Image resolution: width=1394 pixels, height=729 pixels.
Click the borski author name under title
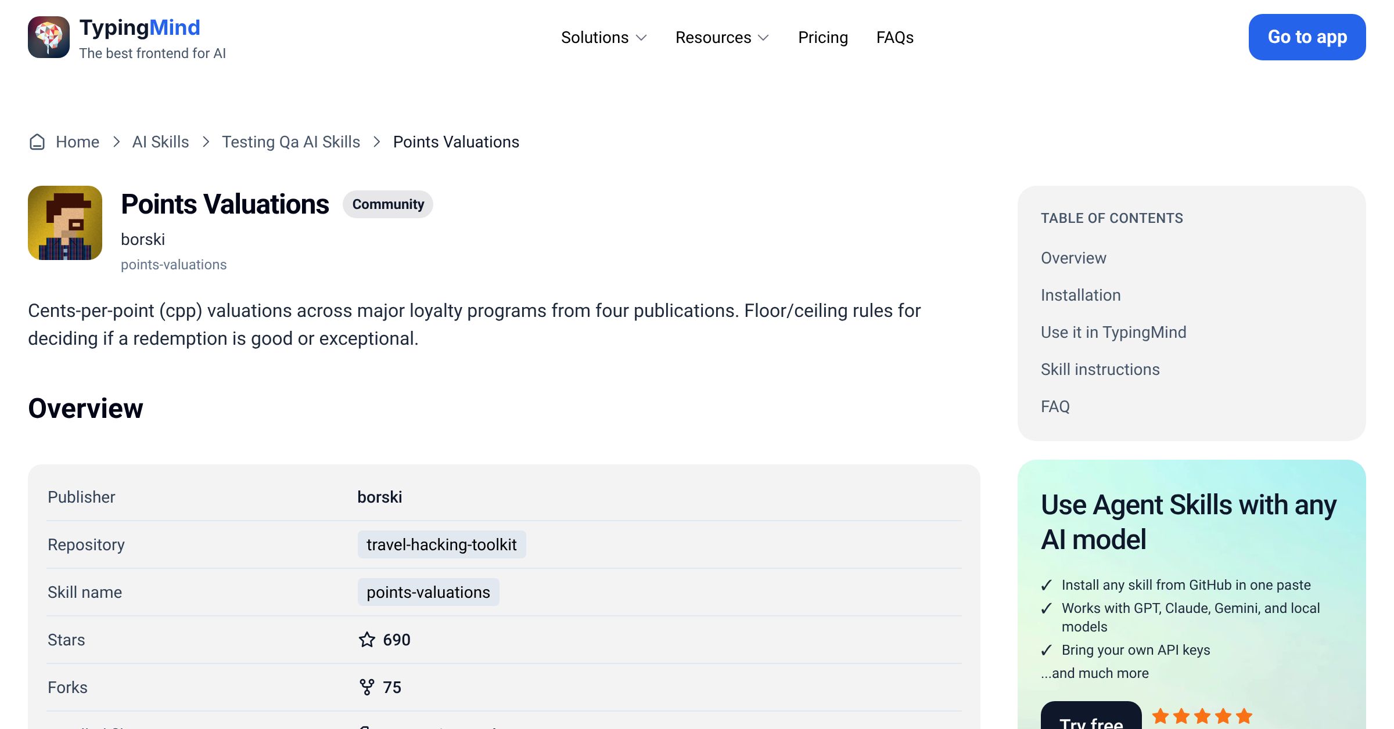click(x=143, y=240)
